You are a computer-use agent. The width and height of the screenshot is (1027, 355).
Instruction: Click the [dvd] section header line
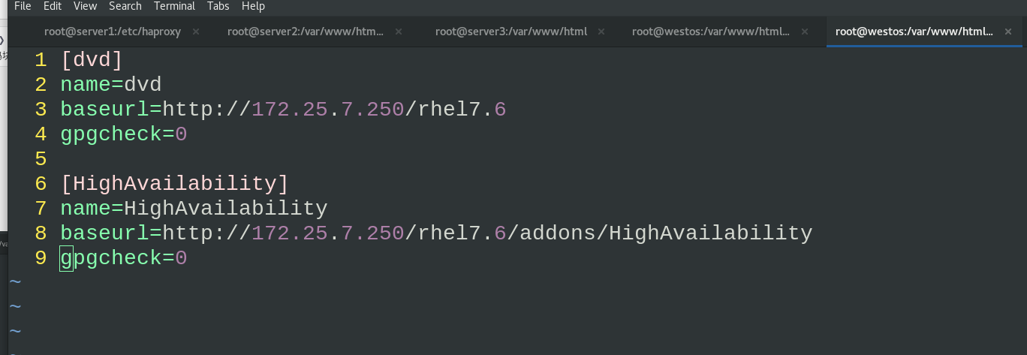92,60
